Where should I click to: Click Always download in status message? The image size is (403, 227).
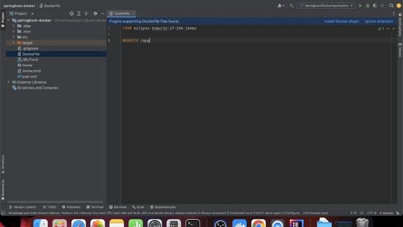(213, 213)
